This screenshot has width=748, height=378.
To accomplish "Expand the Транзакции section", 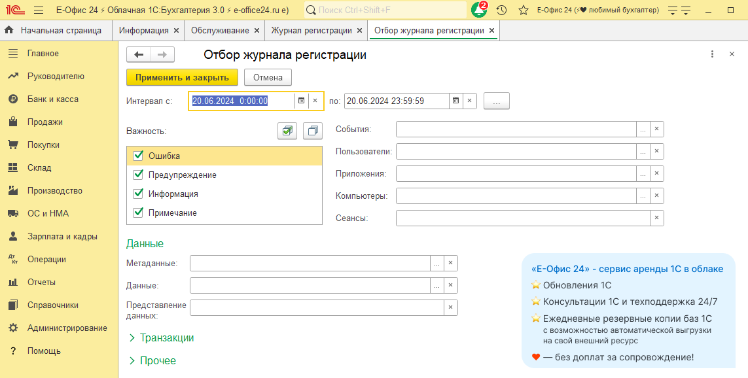I will pyautogui.click(x=162, y=338).
